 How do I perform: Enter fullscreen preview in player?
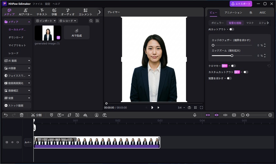coord(201,107)
